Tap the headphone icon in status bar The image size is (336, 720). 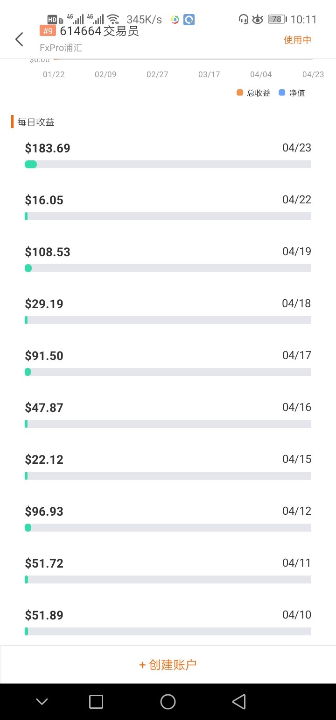point(243,19)
